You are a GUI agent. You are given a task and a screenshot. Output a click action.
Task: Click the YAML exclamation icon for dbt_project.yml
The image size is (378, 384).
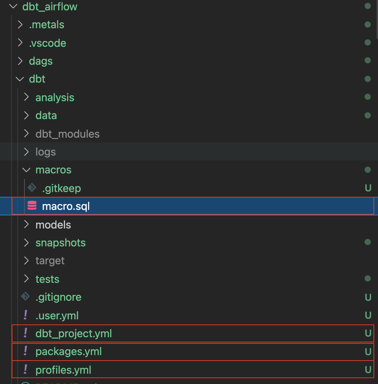pos(25,333)
